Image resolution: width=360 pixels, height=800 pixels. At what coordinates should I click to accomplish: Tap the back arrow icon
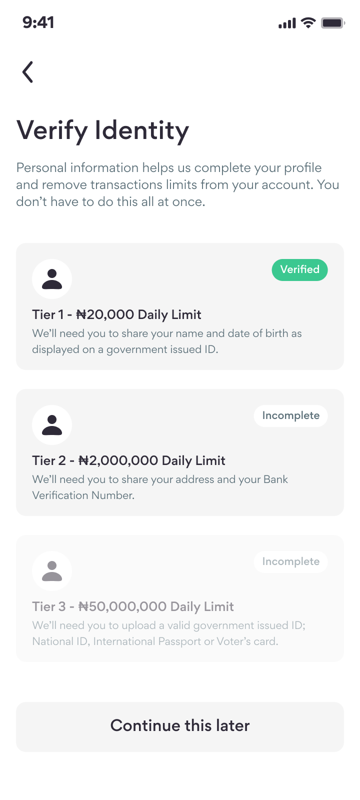pos(28,72)
